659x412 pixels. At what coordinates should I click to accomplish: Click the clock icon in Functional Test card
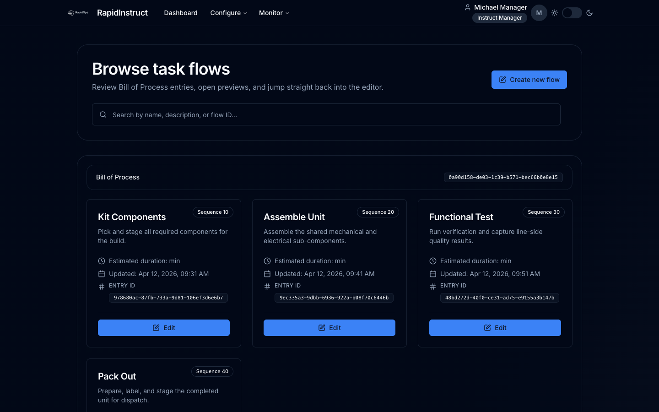(433, 261)
